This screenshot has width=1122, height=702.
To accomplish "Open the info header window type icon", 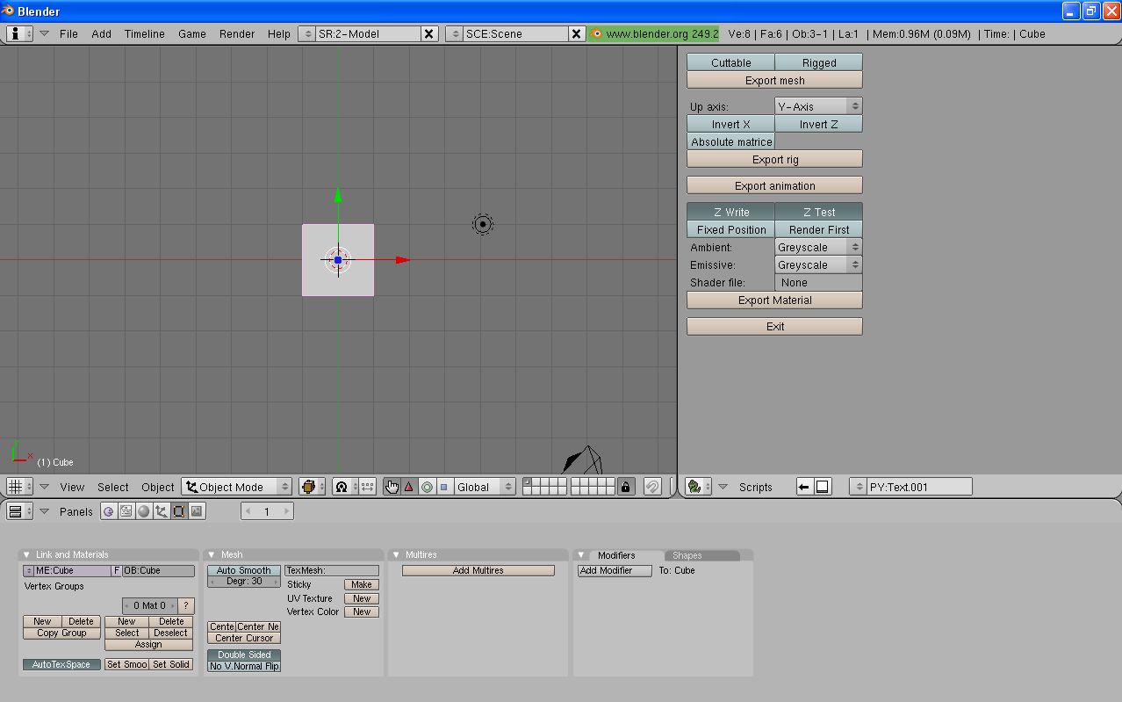I will pyautogui.click(x=19, y=33).
